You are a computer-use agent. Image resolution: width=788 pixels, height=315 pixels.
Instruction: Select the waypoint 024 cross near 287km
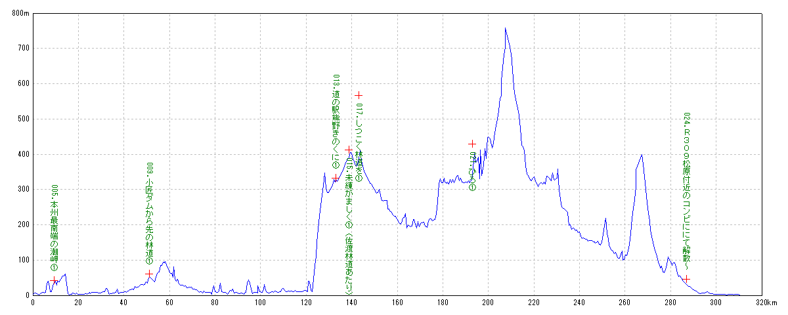[x=686, y=279]
